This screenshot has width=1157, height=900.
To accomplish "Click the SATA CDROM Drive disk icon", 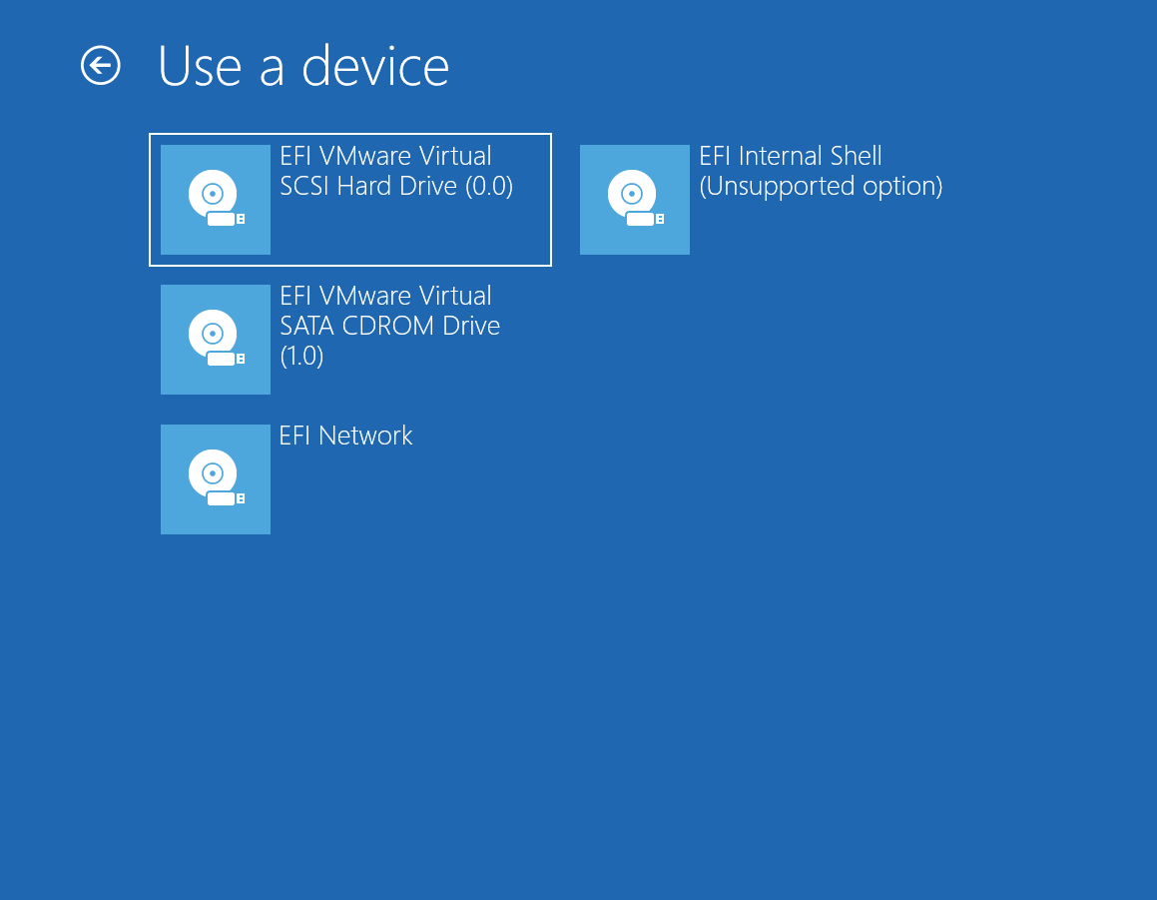I will click(216, 340).
